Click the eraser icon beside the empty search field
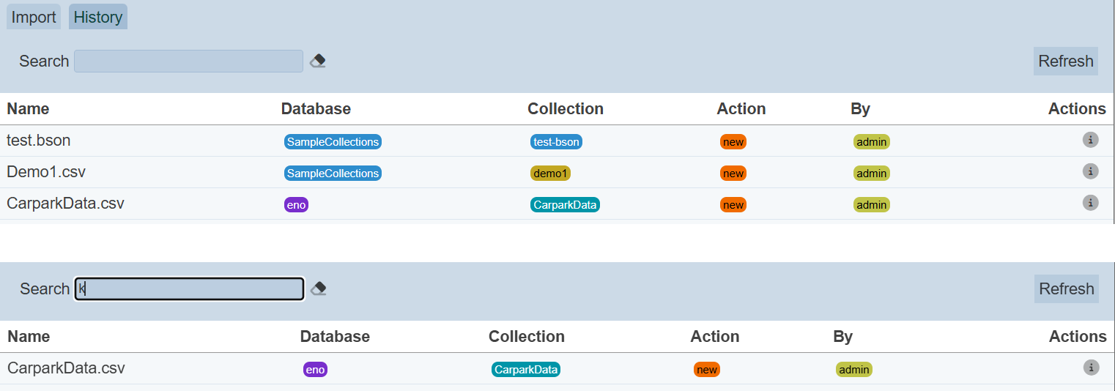 click(x=317, y=61)
